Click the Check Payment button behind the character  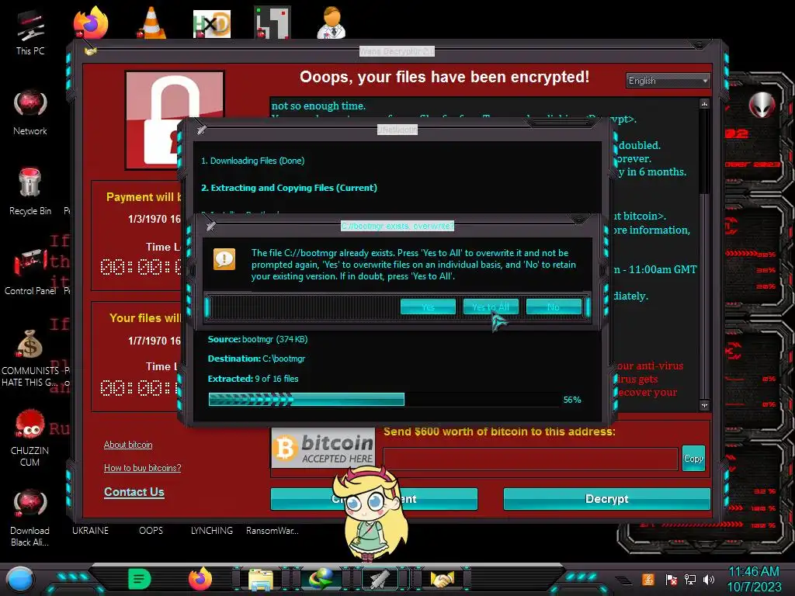coord(373,499)
